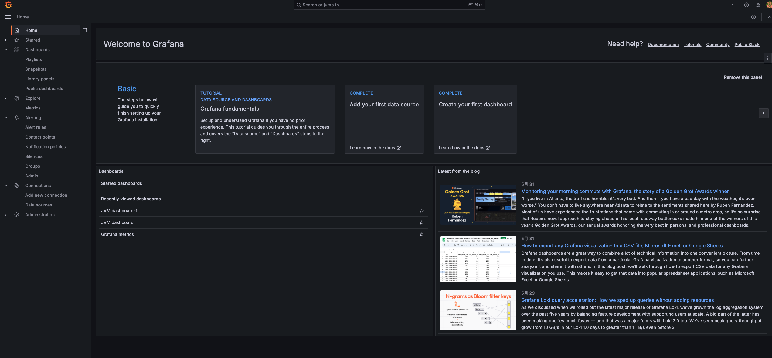Screen dimensions: 772x358
Task: Click the Remove this panel link
Action: click(x=743, y=77)
